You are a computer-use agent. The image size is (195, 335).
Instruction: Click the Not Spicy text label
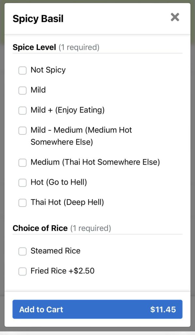click(48, 70)
